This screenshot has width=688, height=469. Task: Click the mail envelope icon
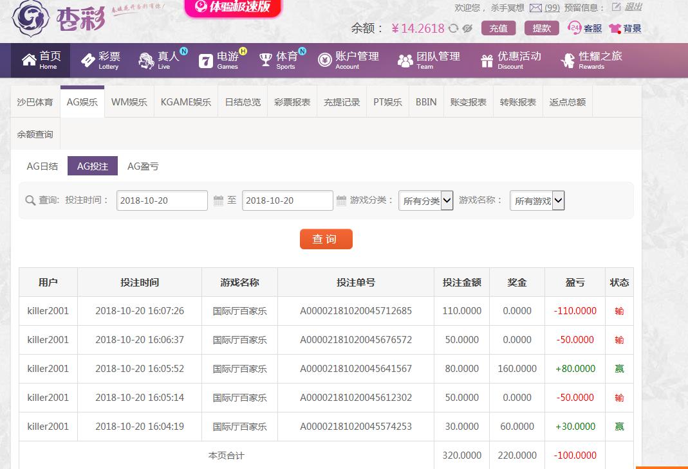535,8
